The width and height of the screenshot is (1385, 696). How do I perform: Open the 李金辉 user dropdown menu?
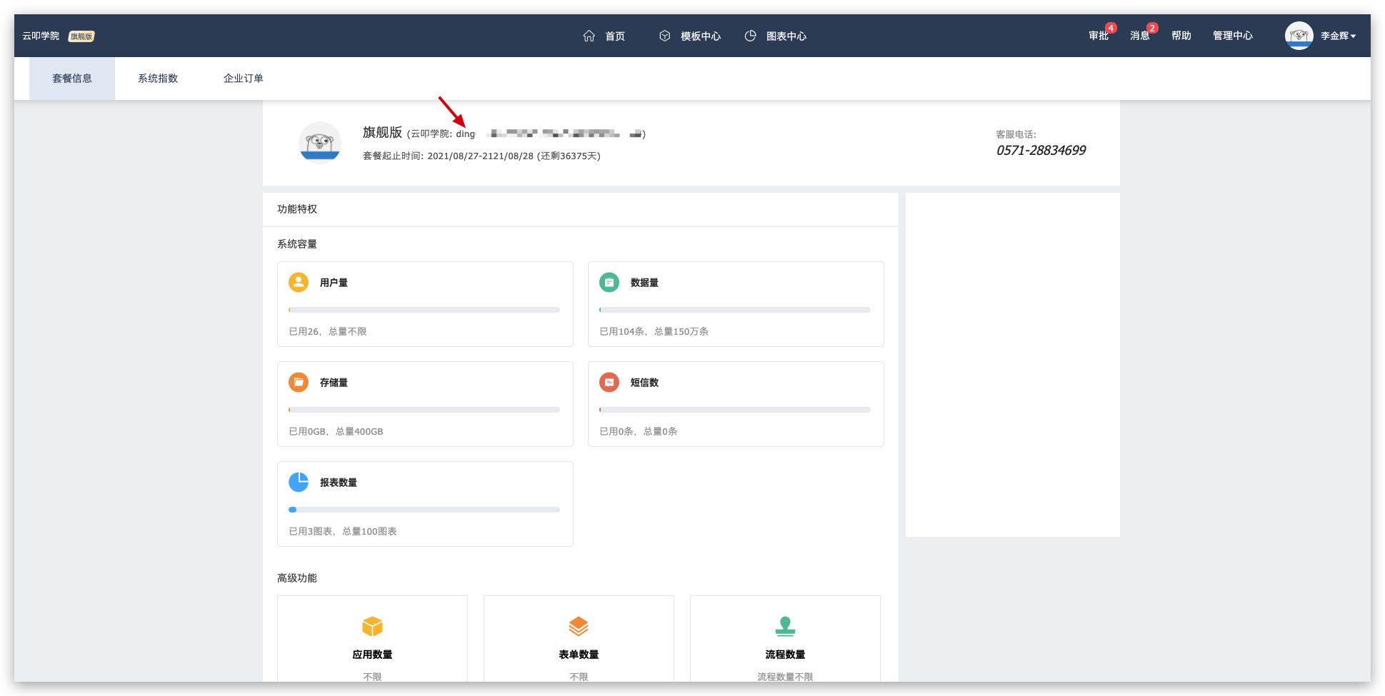click(x=1337, y=36)
